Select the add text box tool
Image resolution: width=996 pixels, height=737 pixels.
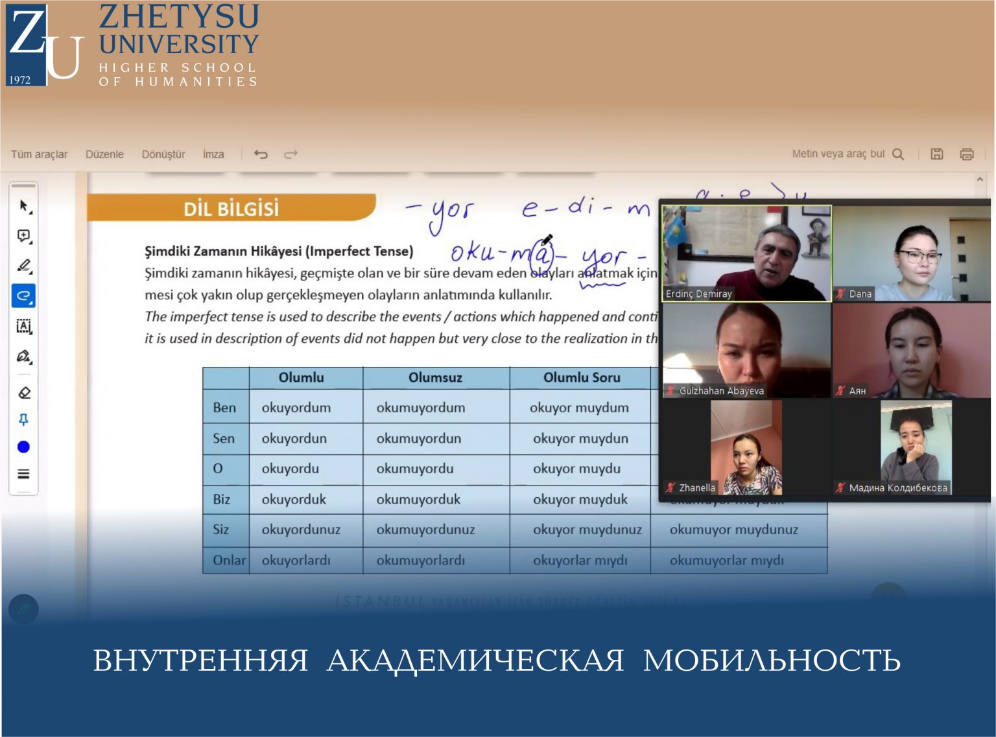click(24, 326)
